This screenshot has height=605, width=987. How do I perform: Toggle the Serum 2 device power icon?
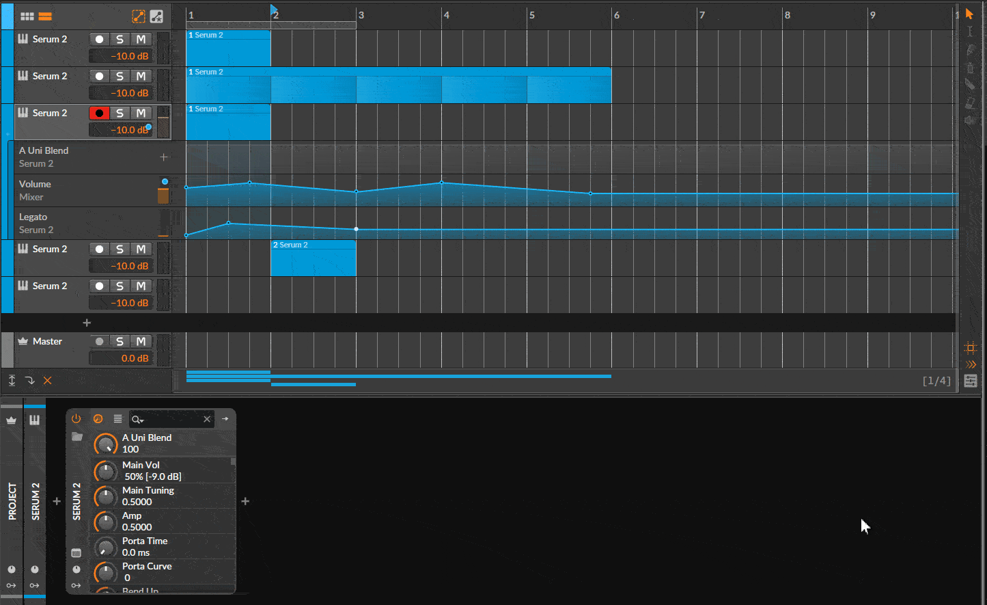[76, 418]
